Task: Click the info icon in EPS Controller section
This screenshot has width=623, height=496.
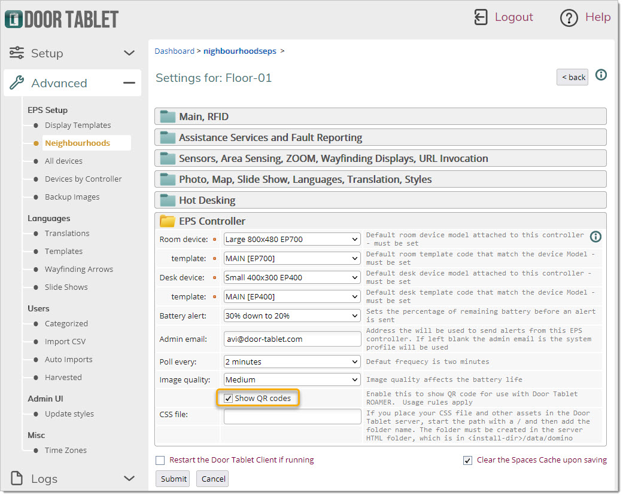Action: click(595, 237)
